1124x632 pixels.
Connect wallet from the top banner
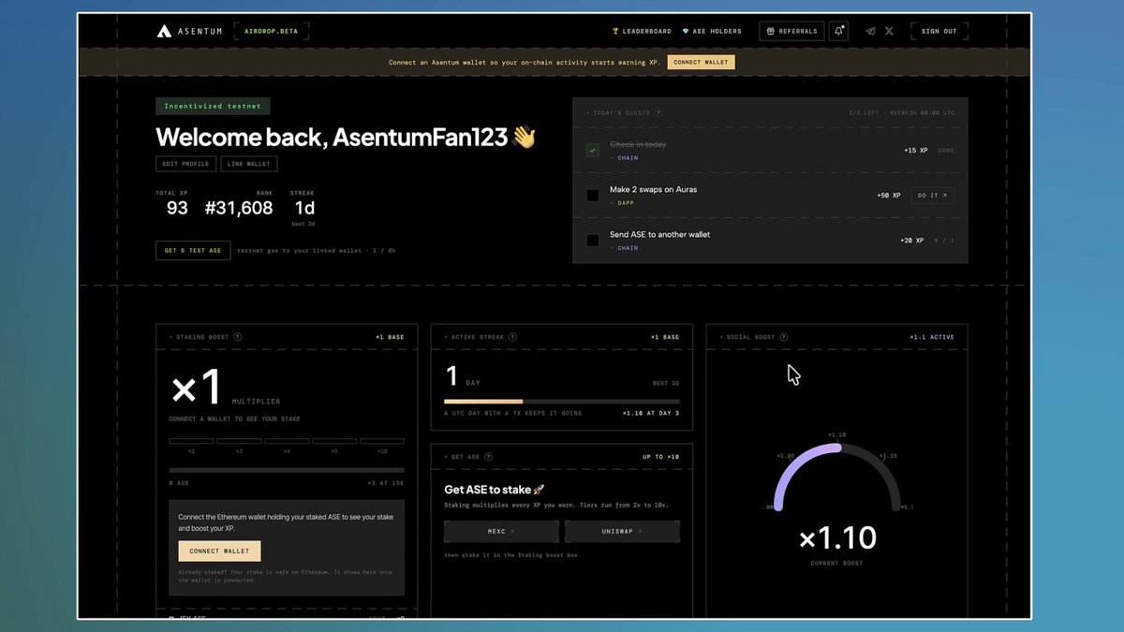coord(701,63)
